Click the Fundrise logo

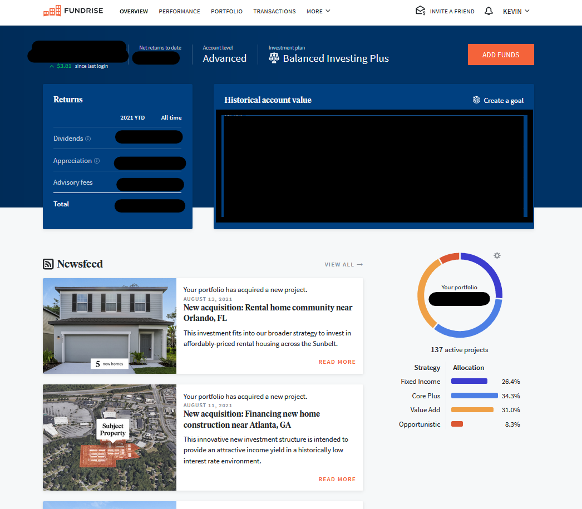73,11
